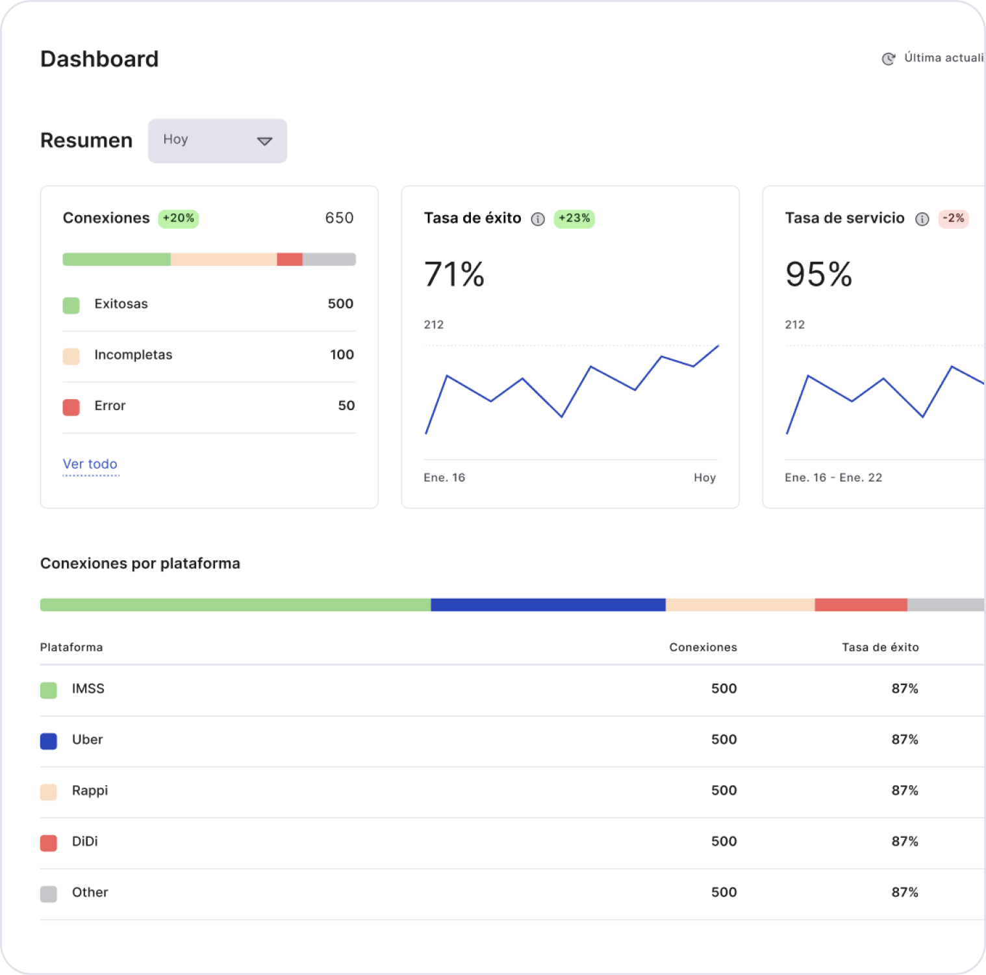Open the Hoy period dropdown
The width and height of the screenshot is (986, 975).
218,140
